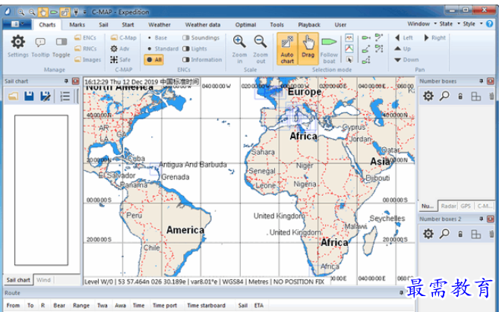Expand the Window dropdown menu
This screenshot has width=499, height=312.
tap(422, 24)
